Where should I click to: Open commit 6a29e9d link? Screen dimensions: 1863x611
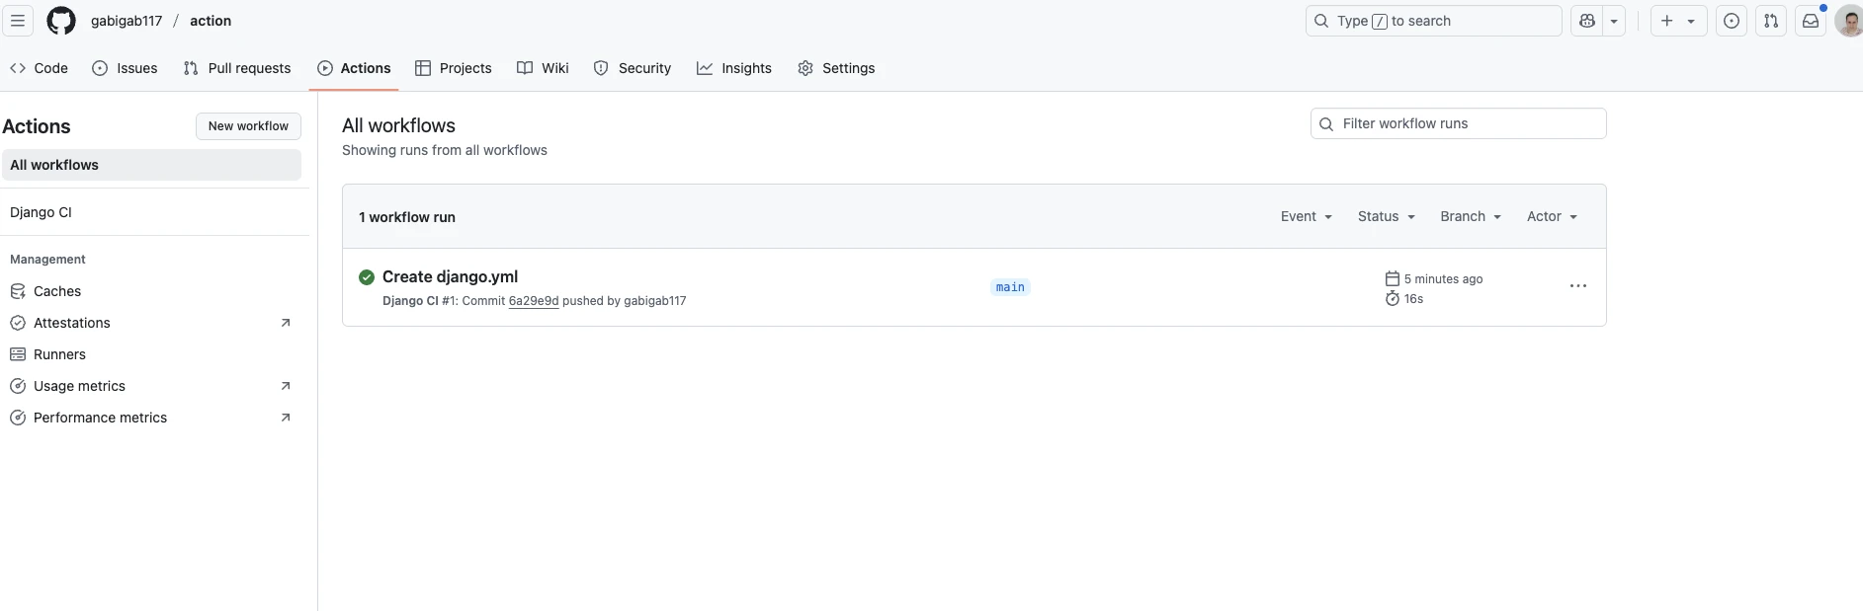[x=533, y=301]
